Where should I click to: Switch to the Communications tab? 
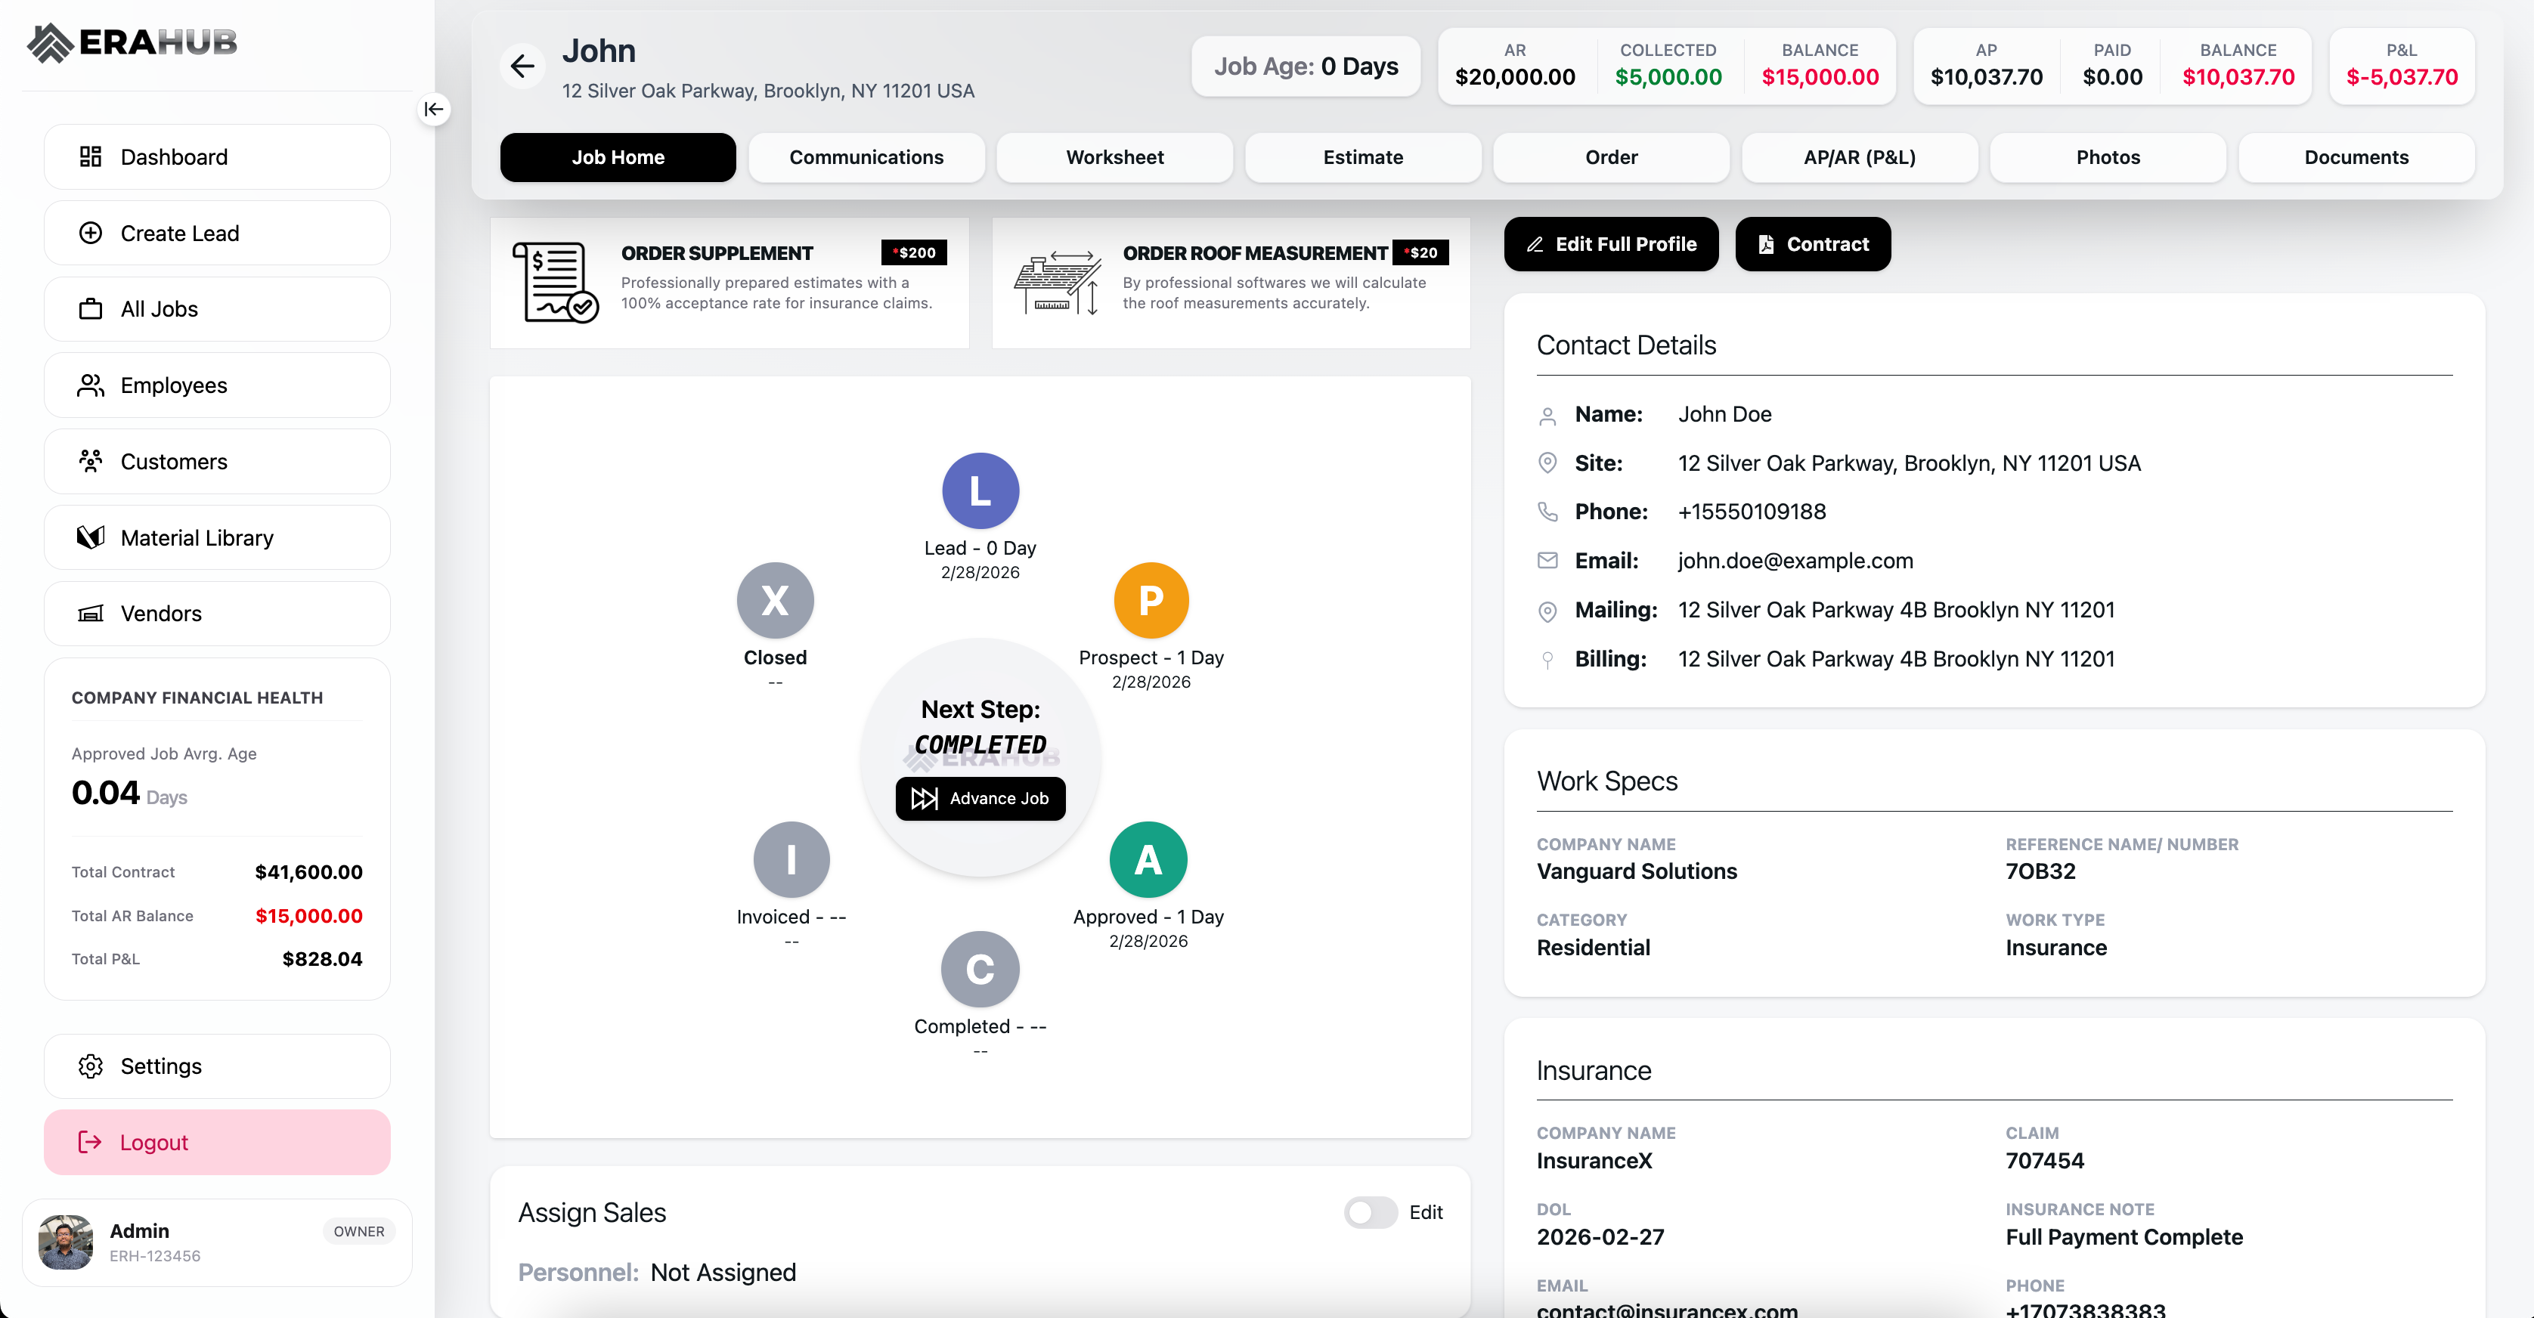[x=866, y=157]
